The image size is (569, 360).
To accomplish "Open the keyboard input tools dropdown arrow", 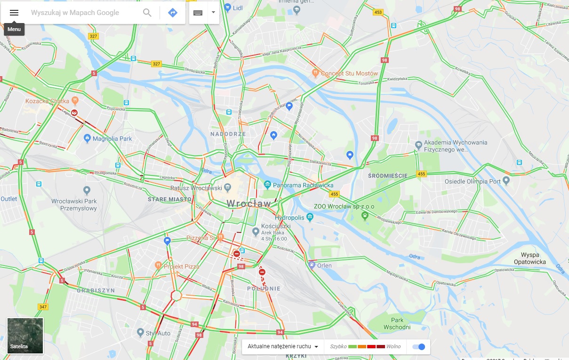I will [x=213, y=13].
